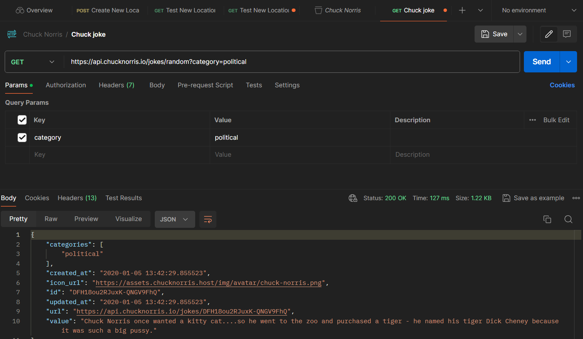This screenshot has height=339, width=583.
Task: Click the empty Description placeholder field
Action: 483,155
